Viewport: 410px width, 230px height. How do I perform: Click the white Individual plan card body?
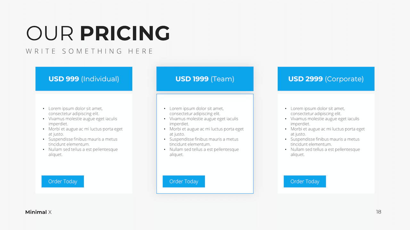[x=84, y=166]
